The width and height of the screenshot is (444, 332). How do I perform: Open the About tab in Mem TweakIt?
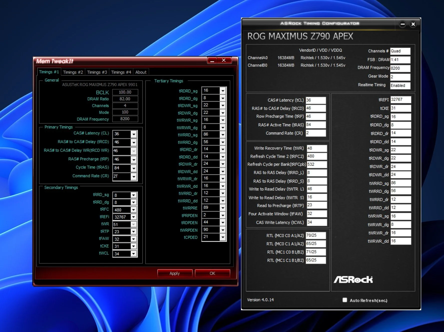pos(141,72)
